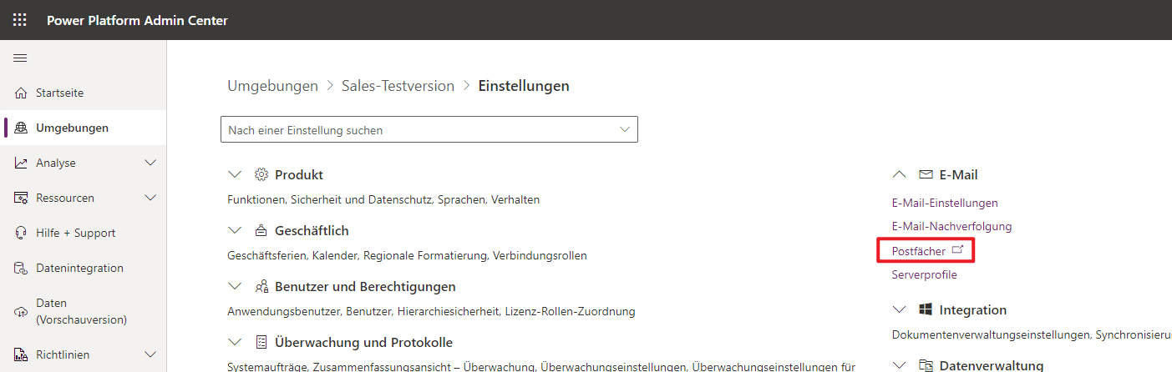The width and height of the screenshot is (1172, 372).
Task: Collapse navigation with the hamburger icon
Action: coord(20,58)
